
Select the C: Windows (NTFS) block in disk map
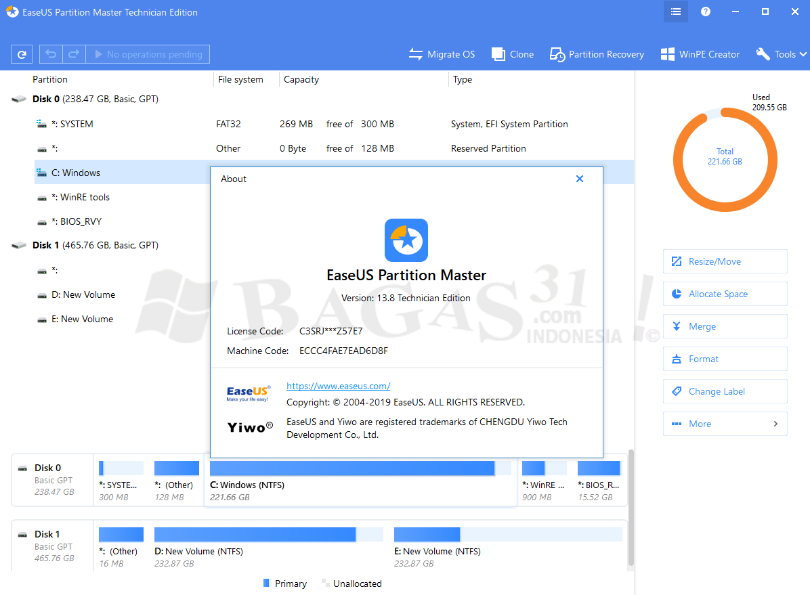[360, 481]
